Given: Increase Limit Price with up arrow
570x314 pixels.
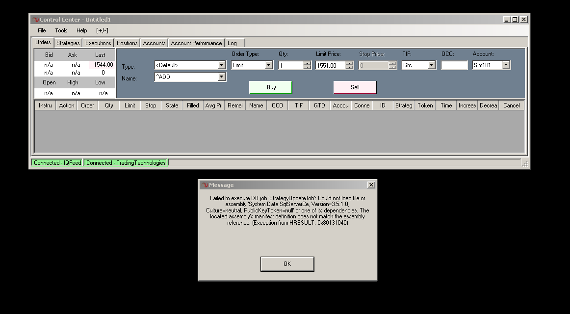Looking at the screenshot, I should 349,63.
